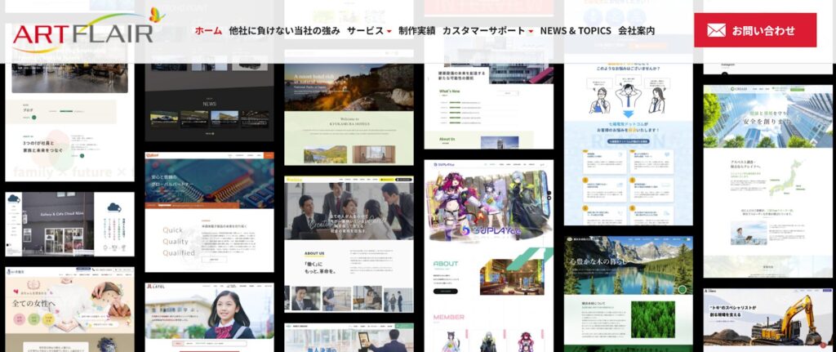Click envelope icon in contact button
This screenshot has height=352, width=836.
pyautogui.click(x=716, y=30)
